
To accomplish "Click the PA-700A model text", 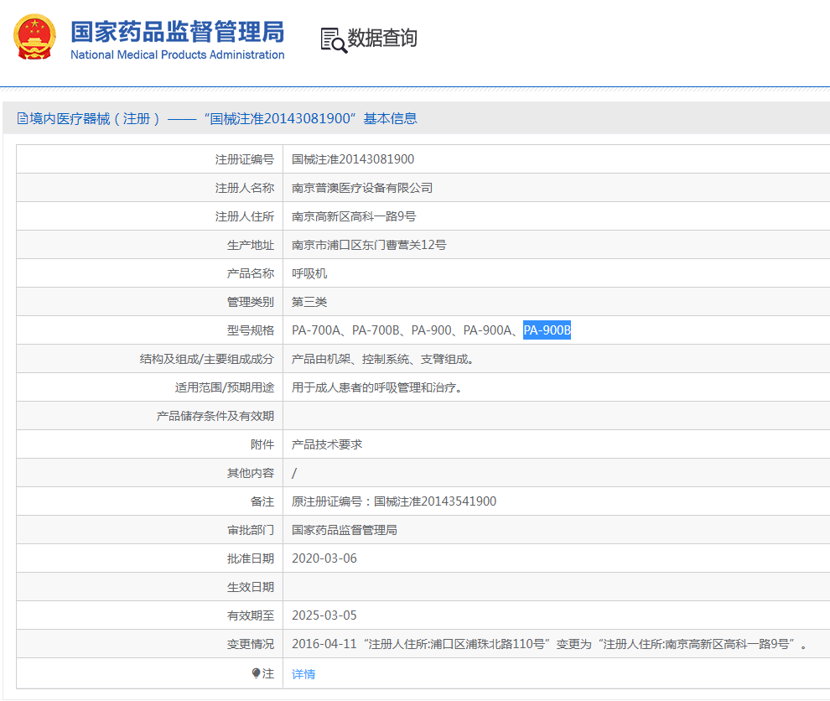I will tap(316, 330).
